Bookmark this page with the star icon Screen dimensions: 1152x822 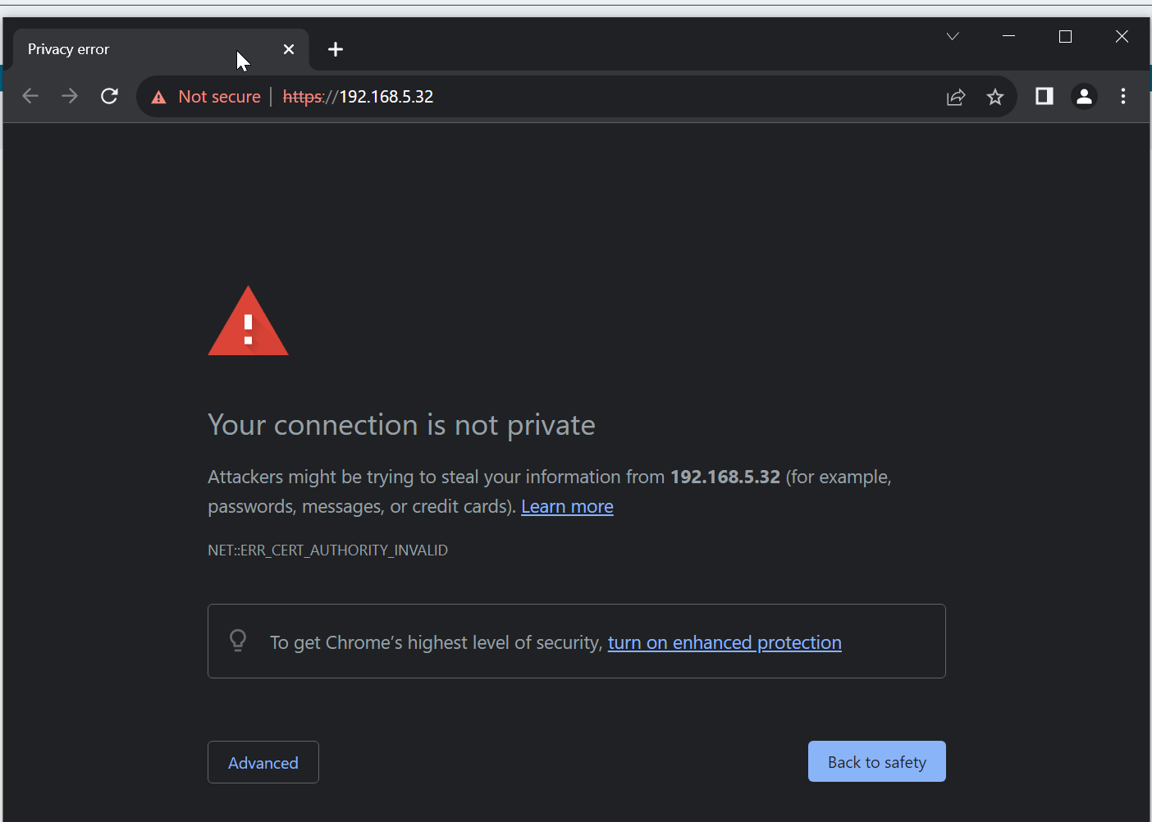pyautogui.click(x=995, y=97)
